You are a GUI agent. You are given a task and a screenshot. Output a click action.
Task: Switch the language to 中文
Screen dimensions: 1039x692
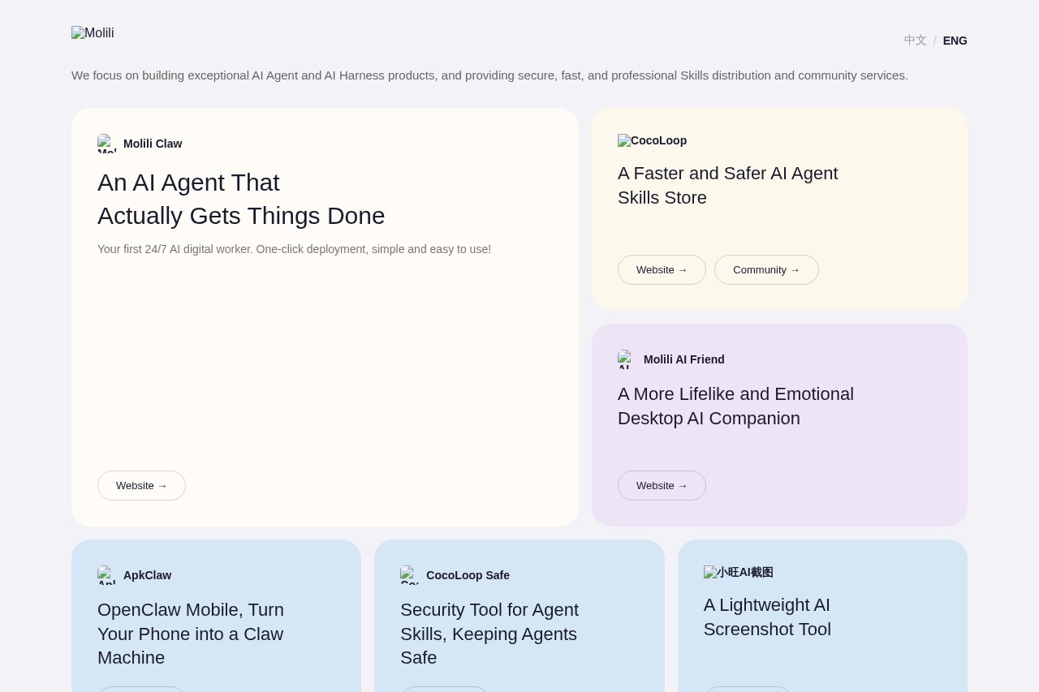(x=915, y=41)
